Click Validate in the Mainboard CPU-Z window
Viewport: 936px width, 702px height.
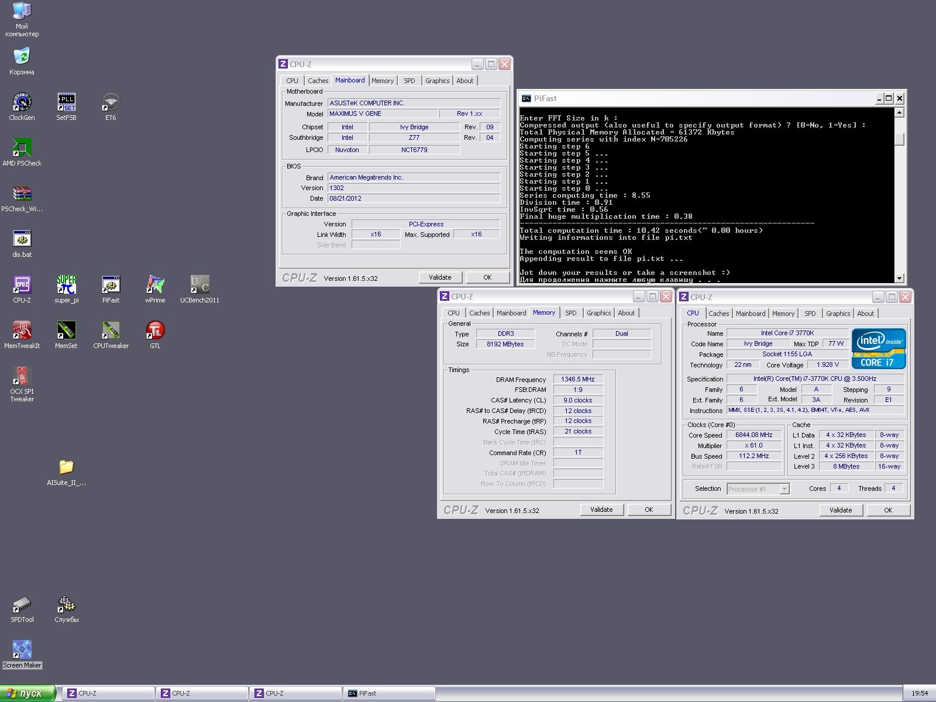click(440, 277)
